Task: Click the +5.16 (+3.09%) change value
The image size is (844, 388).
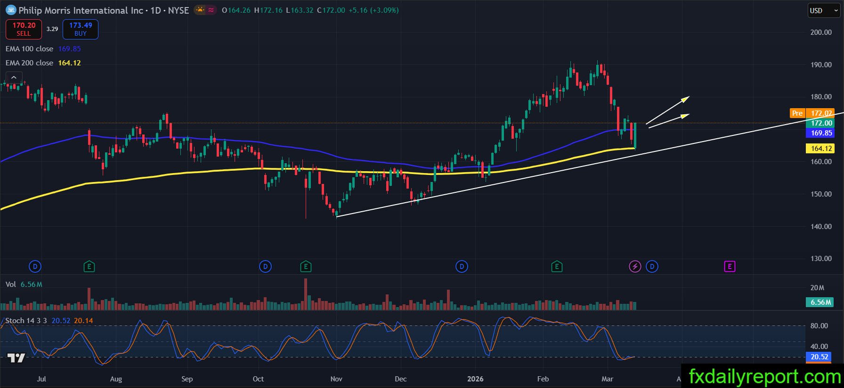Action: click(x=373, y=10)
